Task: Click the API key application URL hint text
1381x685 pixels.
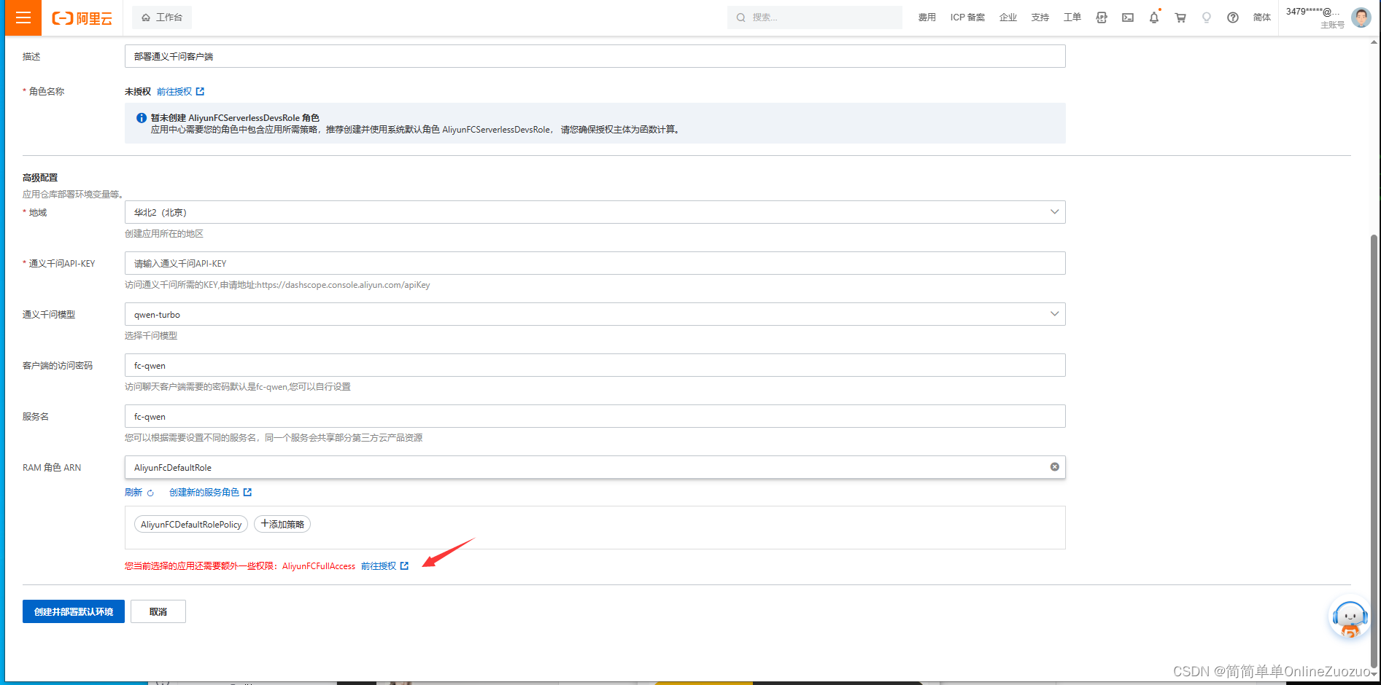Action: 277,285
